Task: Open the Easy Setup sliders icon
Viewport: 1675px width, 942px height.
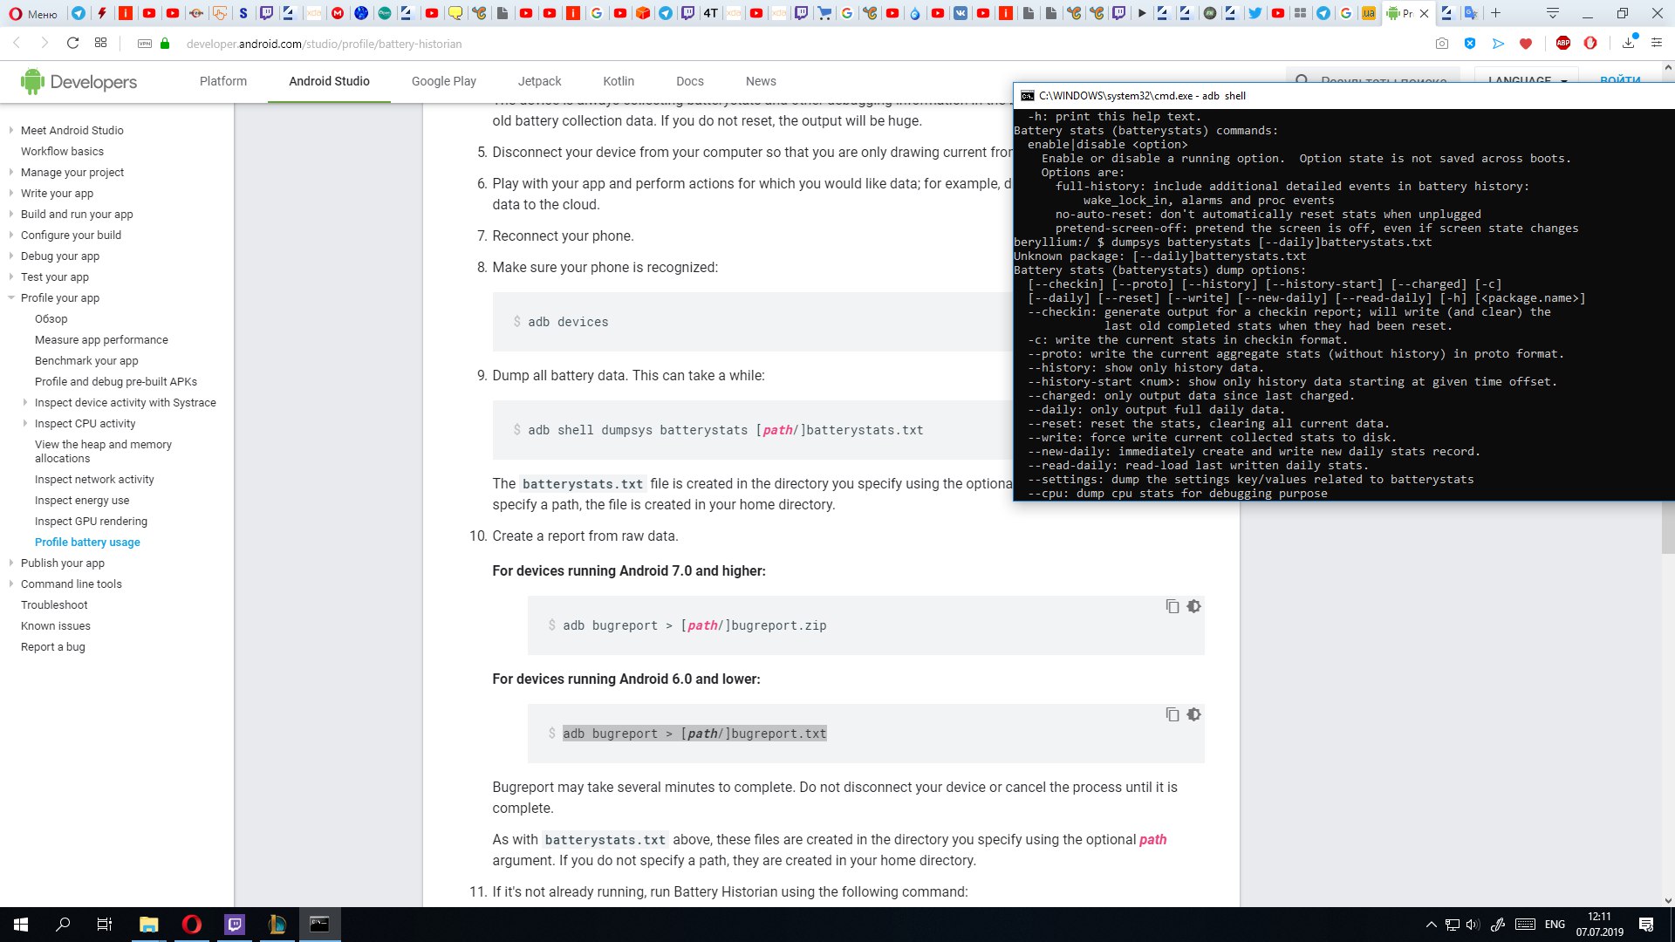Action: pyautogui.click(x=1657, y=44)
